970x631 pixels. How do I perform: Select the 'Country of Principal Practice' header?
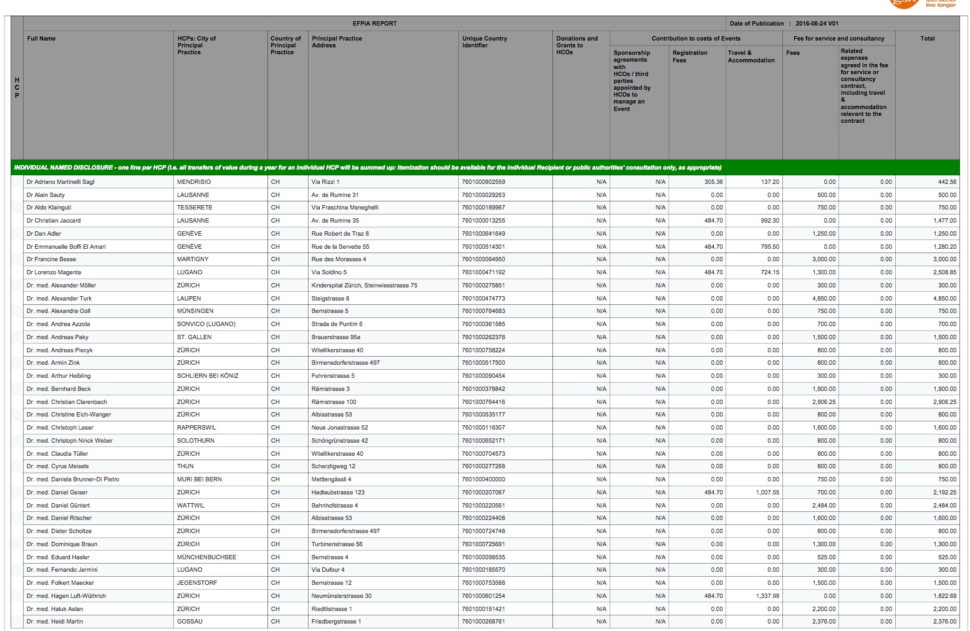pos(286,46)
